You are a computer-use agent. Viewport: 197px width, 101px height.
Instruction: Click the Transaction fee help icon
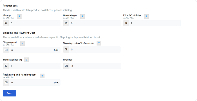point(26,60)
